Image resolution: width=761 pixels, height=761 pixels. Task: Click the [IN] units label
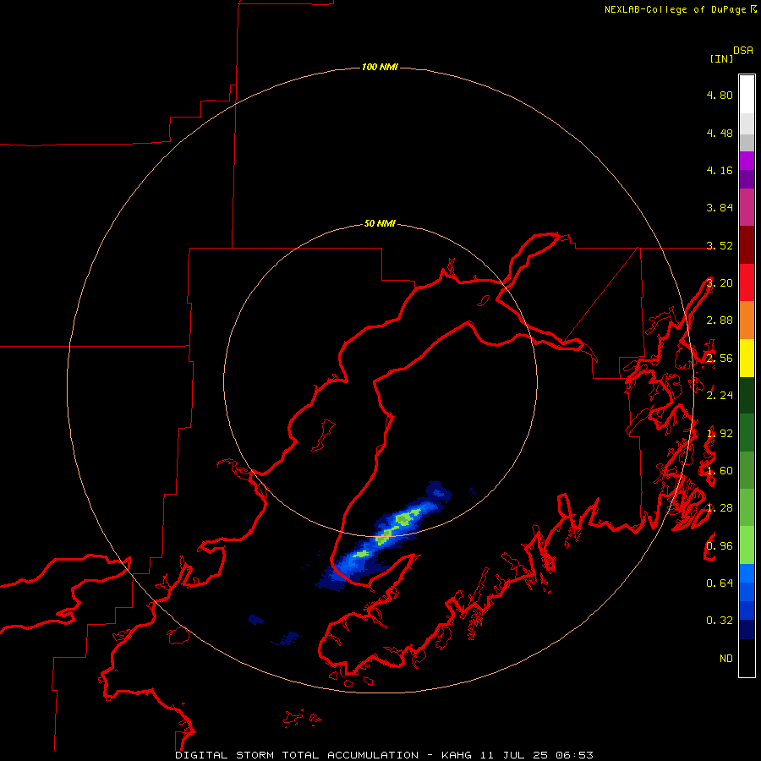click(x=721, y=58)
